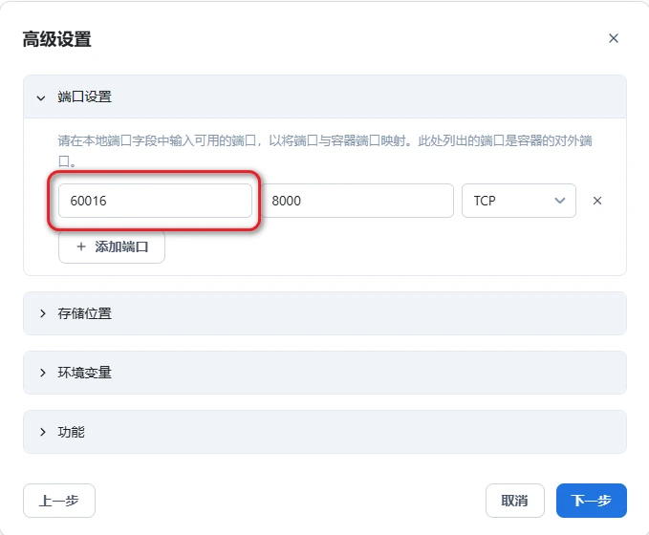Click the down arrow in the TCP combo box

click(x=559, y=202)
